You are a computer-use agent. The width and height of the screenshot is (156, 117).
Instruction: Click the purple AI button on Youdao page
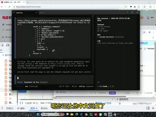tap(112, 93)
